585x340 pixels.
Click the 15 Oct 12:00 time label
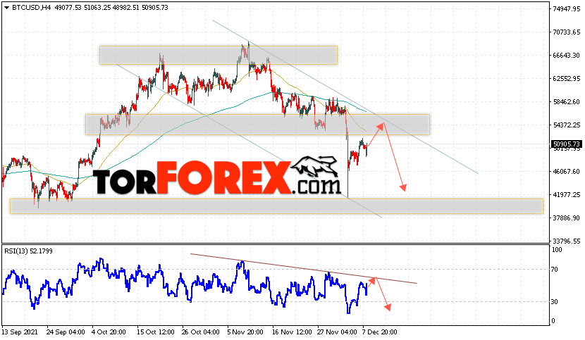coord(156,332)
